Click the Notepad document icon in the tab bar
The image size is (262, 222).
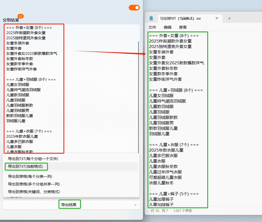coord(151,18)
